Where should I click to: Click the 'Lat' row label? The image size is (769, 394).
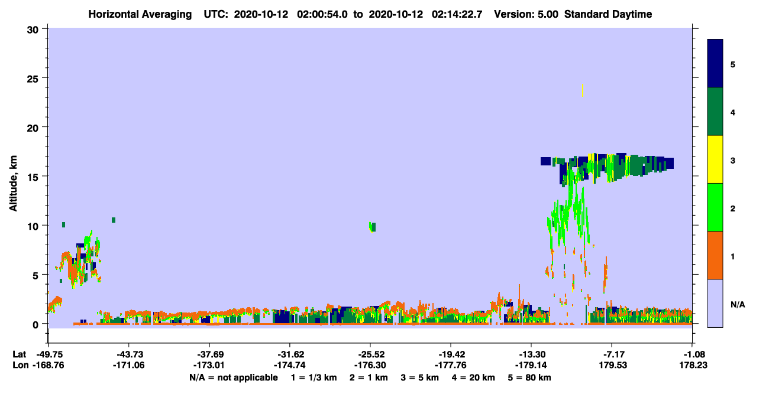click(19, 354)
